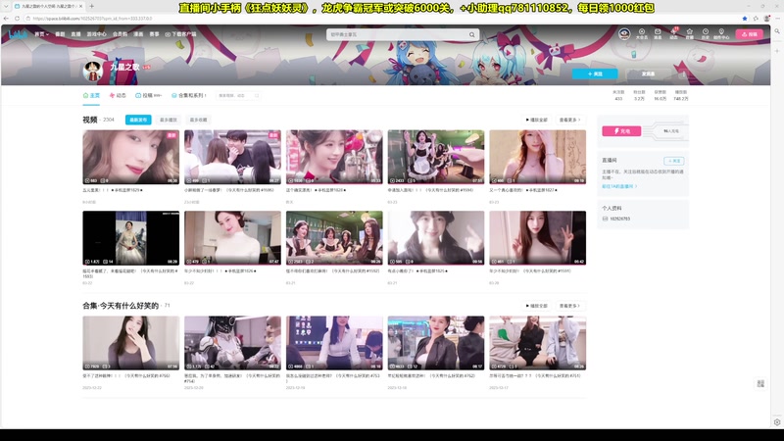Click the 发消息 message button
Image resolution: width=784 pixels, height=441 pixels.
pos(648,73)
